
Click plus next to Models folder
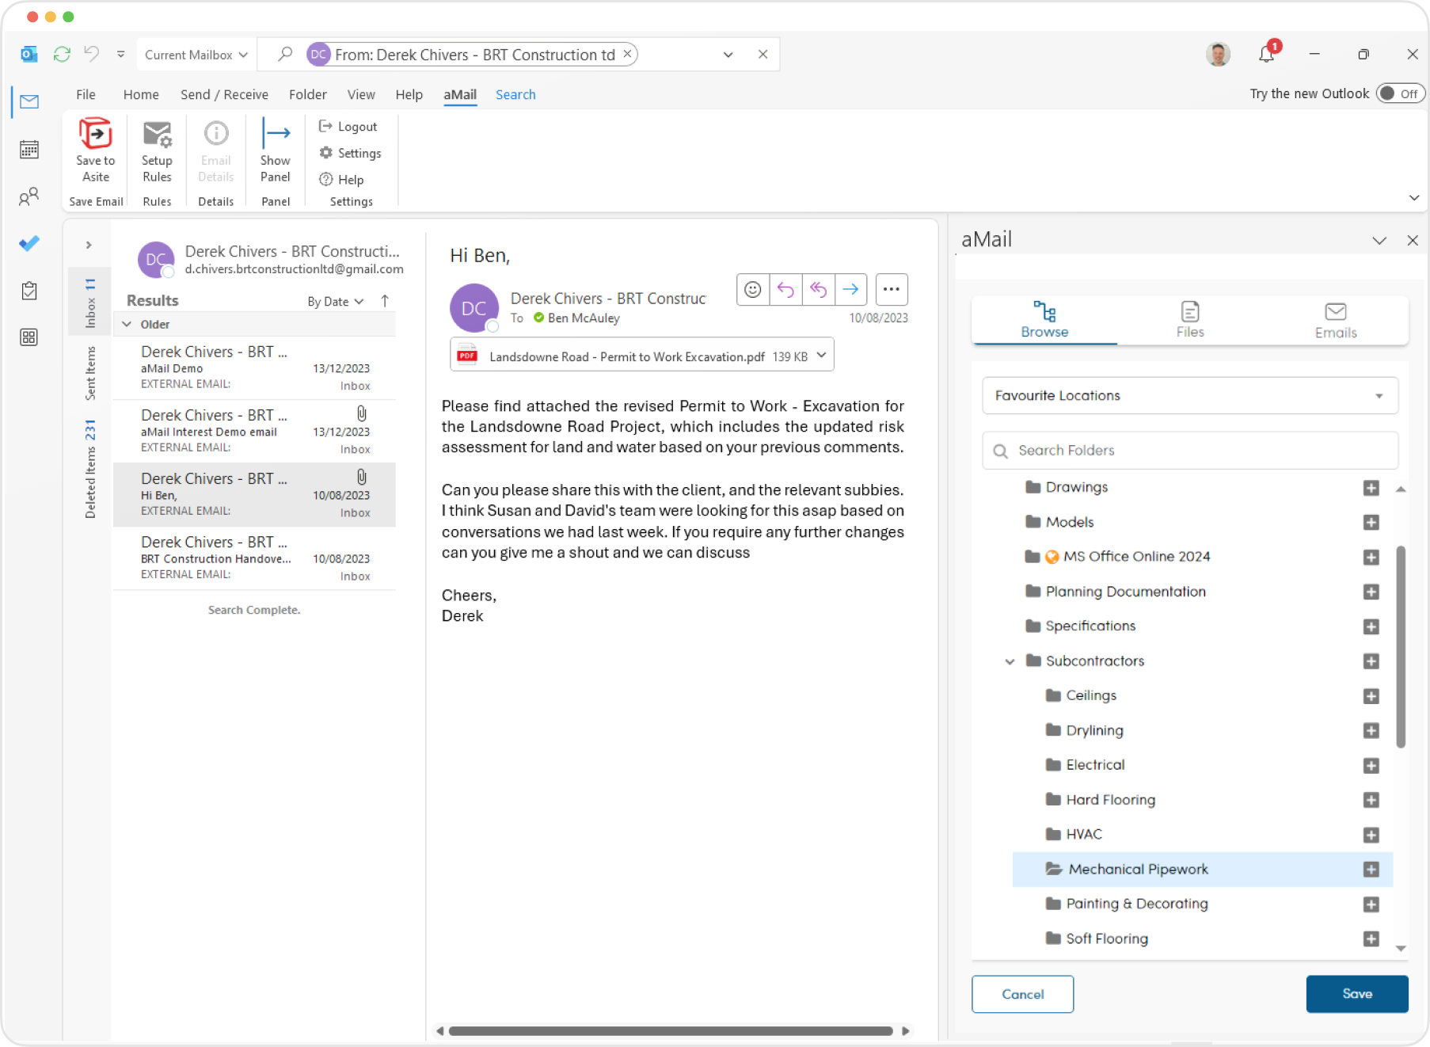pos(1371,523)
